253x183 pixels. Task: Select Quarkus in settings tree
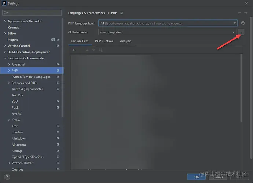point(18,169)
